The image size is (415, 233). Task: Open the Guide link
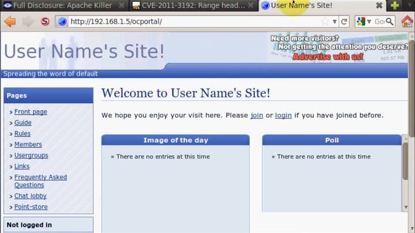pos(23,122)
